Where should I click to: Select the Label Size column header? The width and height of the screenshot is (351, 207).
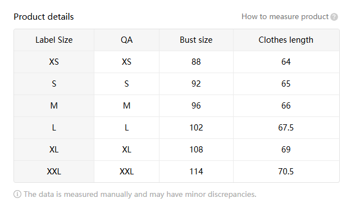tap(54, 40)
